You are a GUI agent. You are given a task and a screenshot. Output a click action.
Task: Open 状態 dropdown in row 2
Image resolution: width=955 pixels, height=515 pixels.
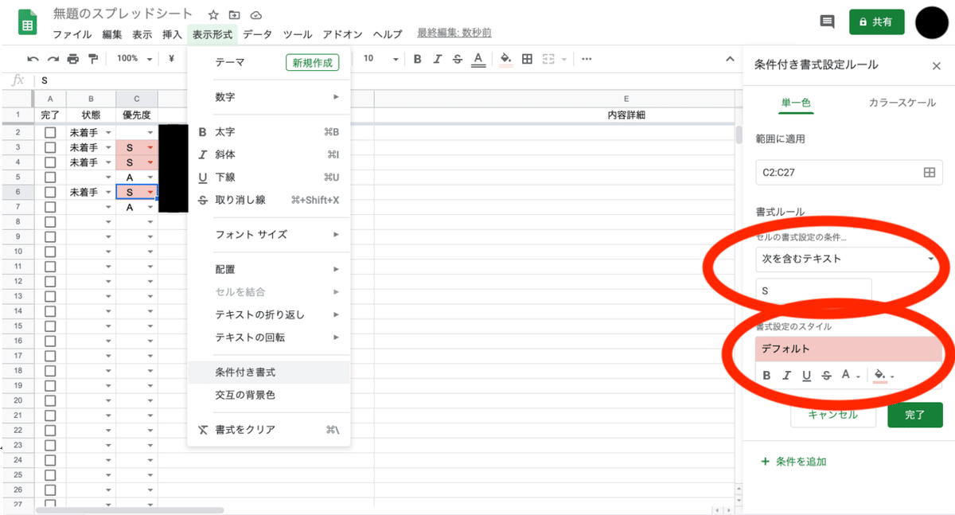pyautogui.click(x=108, y=132)
